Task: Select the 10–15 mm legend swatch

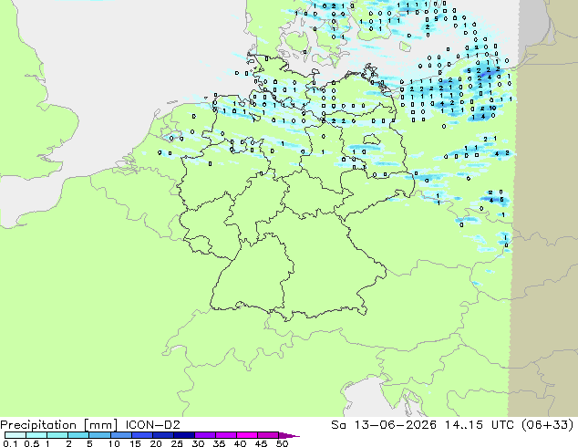Action: click(x=120, y=435)
